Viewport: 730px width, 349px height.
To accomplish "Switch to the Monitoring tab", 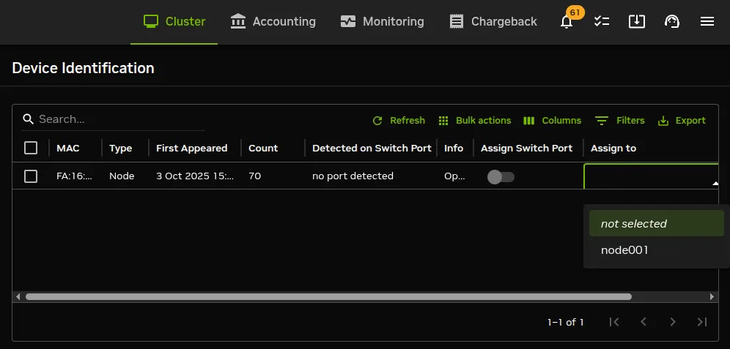I will 383,21.
